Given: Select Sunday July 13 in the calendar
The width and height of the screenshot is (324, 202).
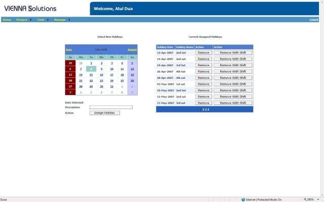Looking at the screenshot, I should [x=70, y=75].
